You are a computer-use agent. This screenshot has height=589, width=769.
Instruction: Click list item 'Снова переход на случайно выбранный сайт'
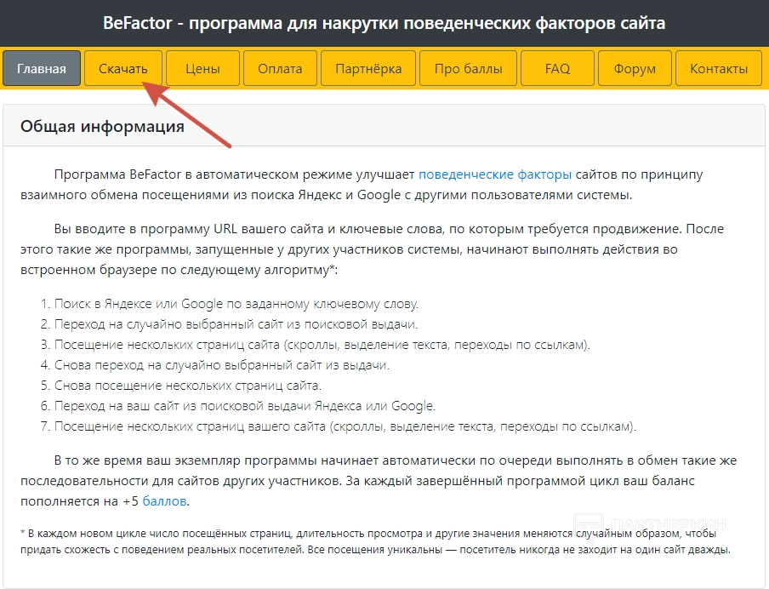tap(222, 365)
